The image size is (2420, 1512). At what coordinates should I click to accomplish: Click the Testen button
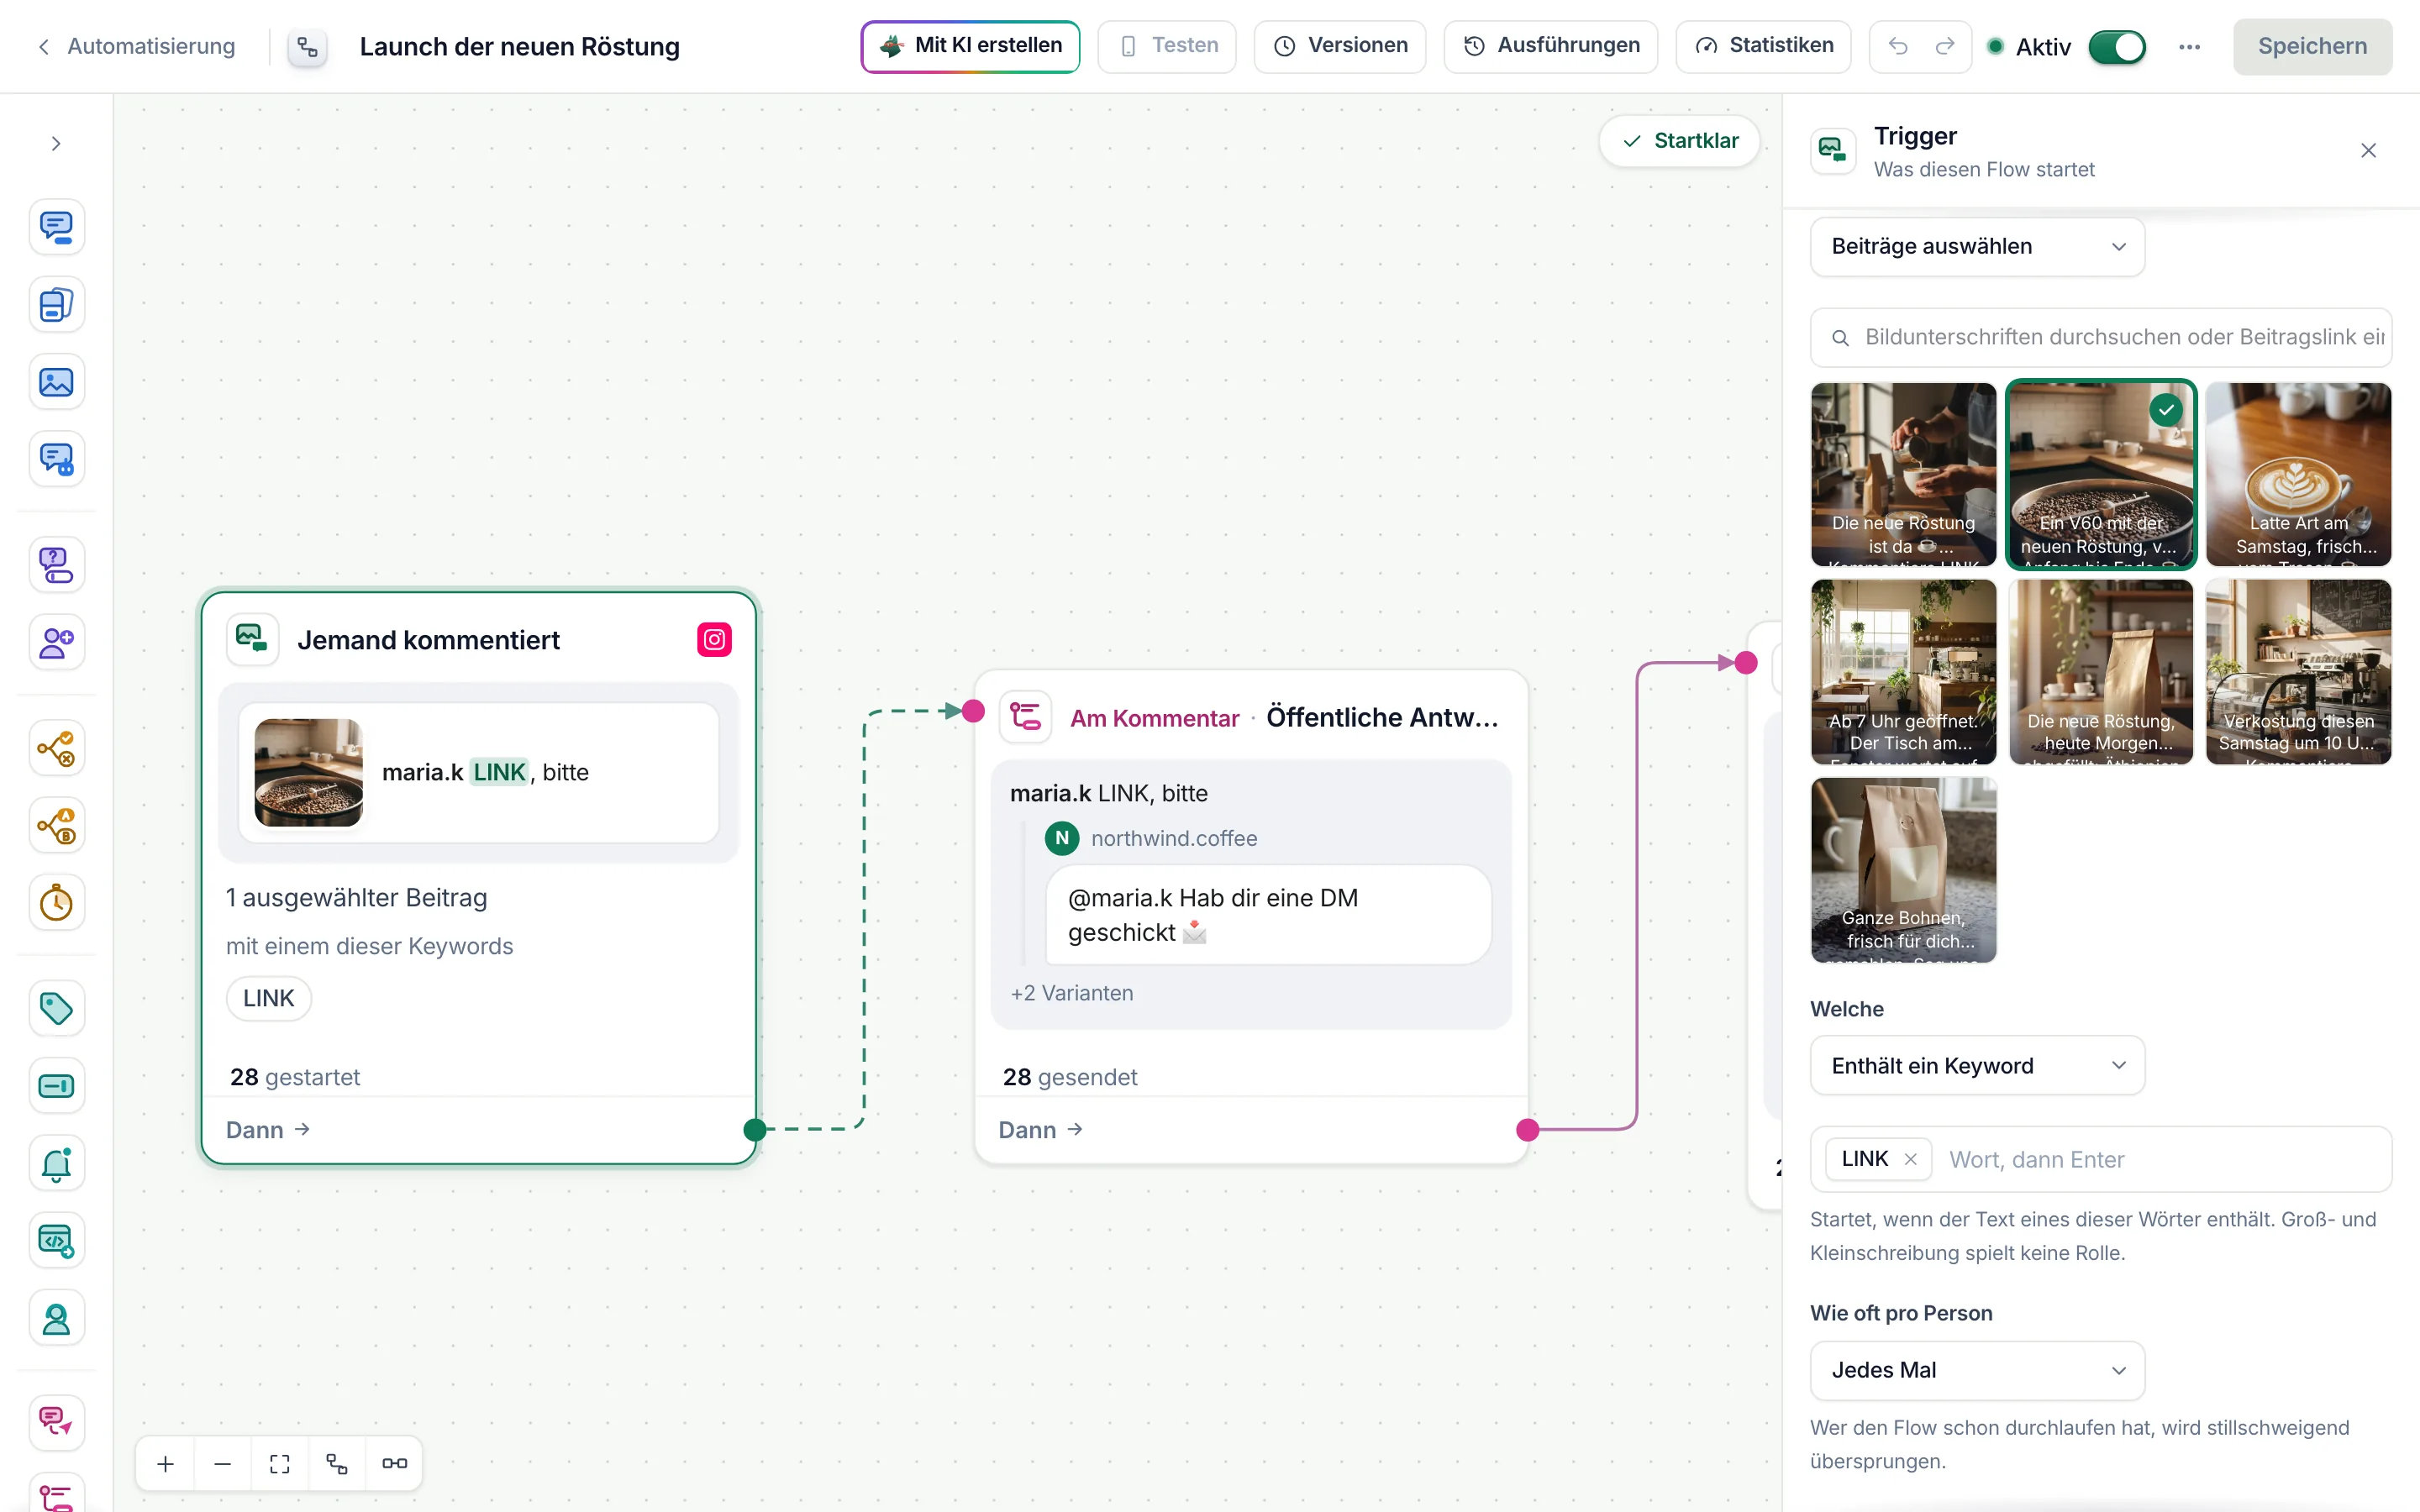(x=1167, y=46)
